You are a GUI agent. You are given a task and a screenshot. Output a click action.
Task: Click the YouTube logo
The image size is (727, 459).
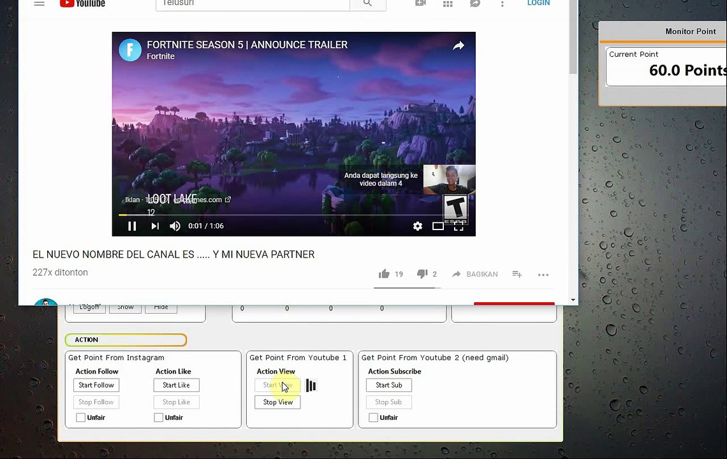click(x=82, y=3)
